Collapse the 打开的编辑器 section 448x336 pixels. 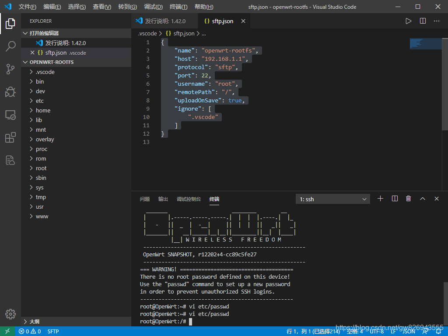coord(76,33)
